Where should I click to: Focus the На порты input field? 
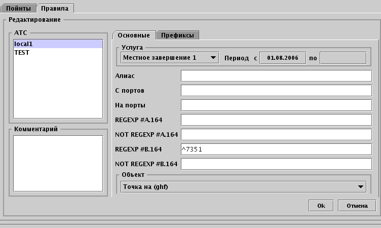(x=276, y=105)
